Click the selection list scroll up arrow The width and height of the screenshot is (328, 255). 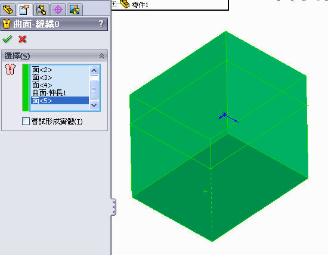point(94,71)
